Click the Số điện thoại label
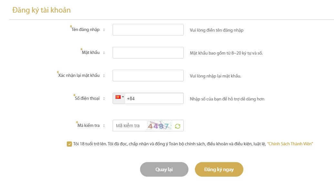334x186 pixels. coord(87,98)
